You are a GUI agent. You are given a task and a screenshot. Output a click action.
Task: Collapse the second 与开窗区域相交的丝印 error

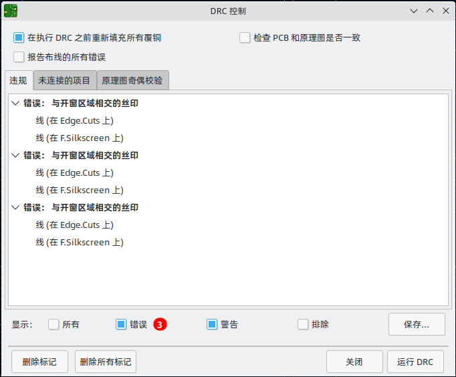[x=15, y=155]
